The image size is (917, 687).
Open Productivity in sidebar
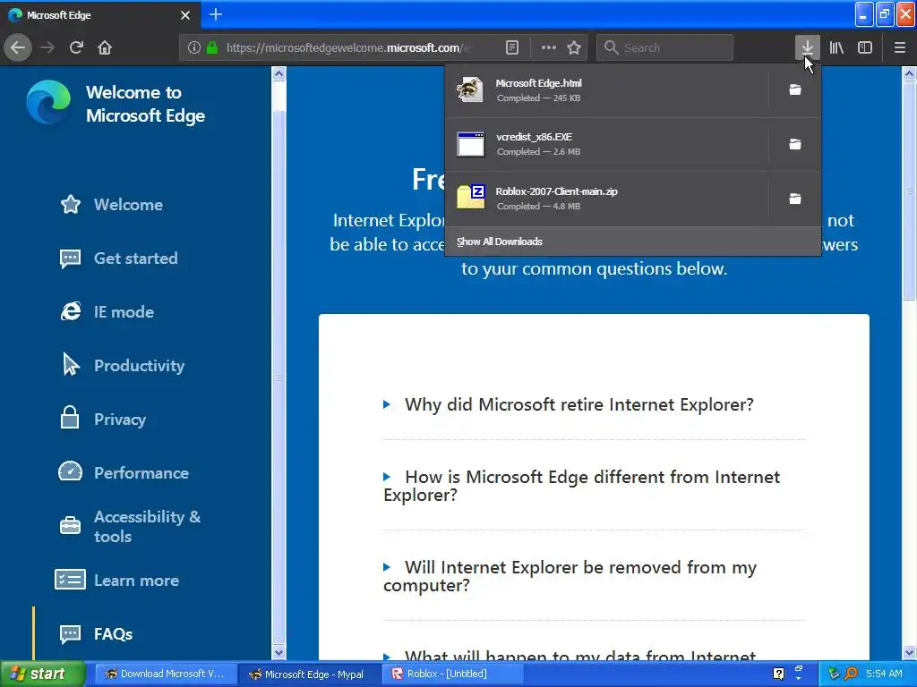123,366
